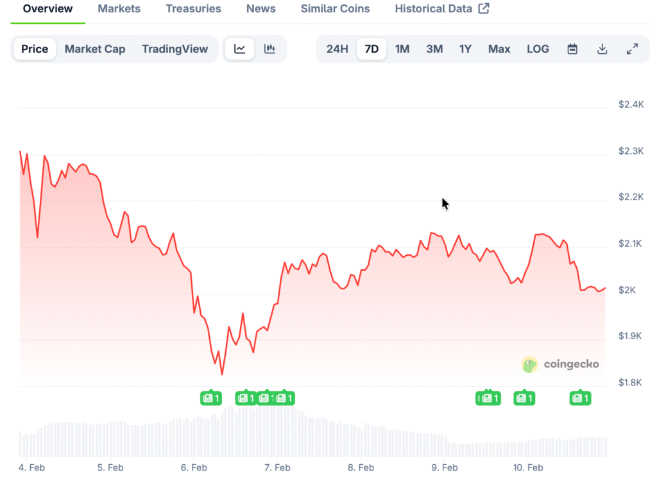
Task: Open Historical Data external link
Action: [442, 9]
